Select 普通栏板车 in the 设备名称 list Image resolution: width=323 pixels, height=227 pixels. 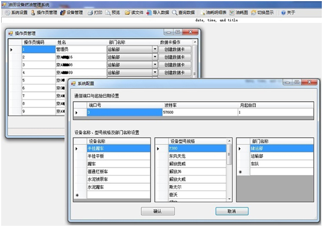click(x=119, y=172)
